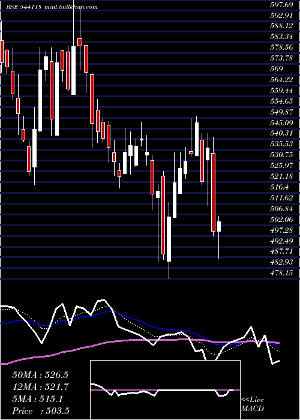The image size is (300, 420).
Task: Click the mail.bullkhan.com label text
Action: [70, 7]
